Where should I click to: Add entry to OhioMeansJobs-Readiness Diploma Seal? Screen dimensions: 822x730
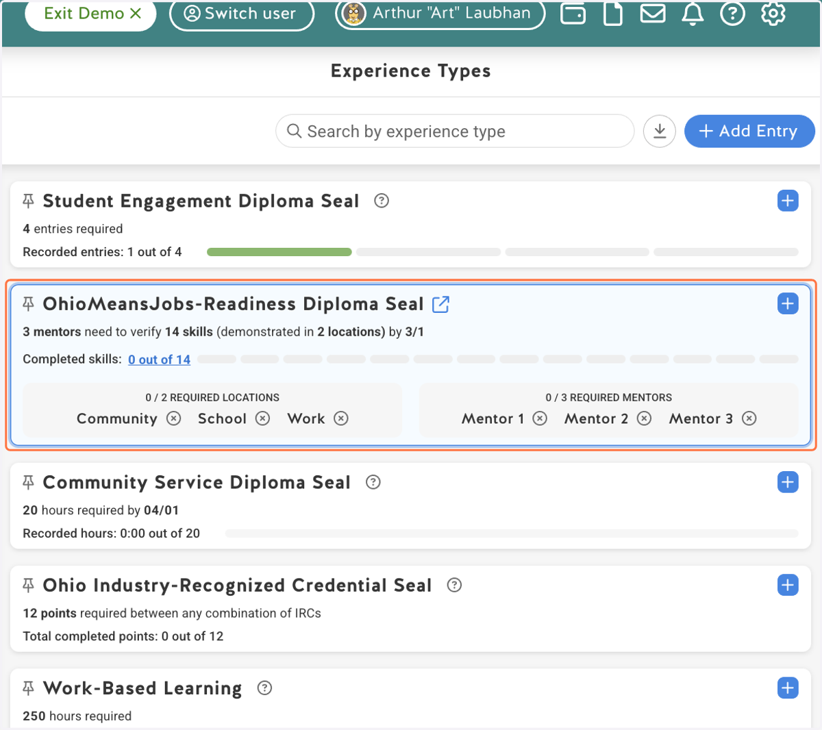click(788, 303)
